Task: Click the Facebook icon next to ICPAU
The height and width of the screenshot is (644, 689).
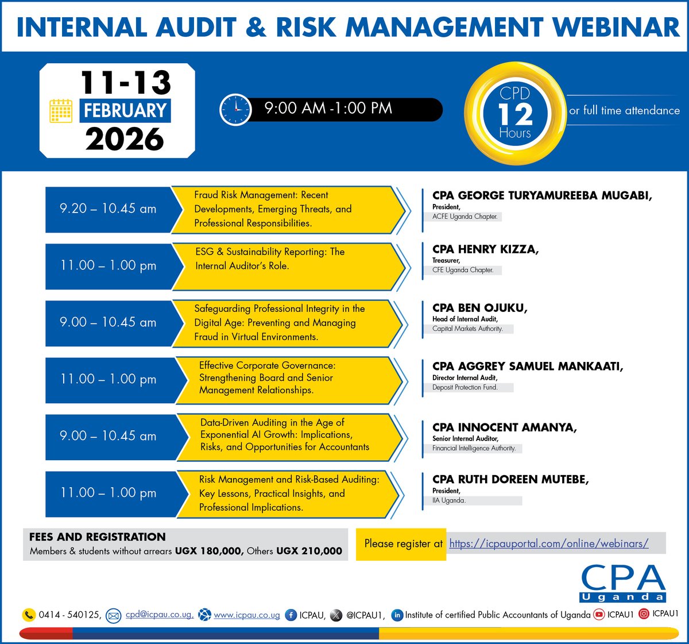Action: click(291, 615)
